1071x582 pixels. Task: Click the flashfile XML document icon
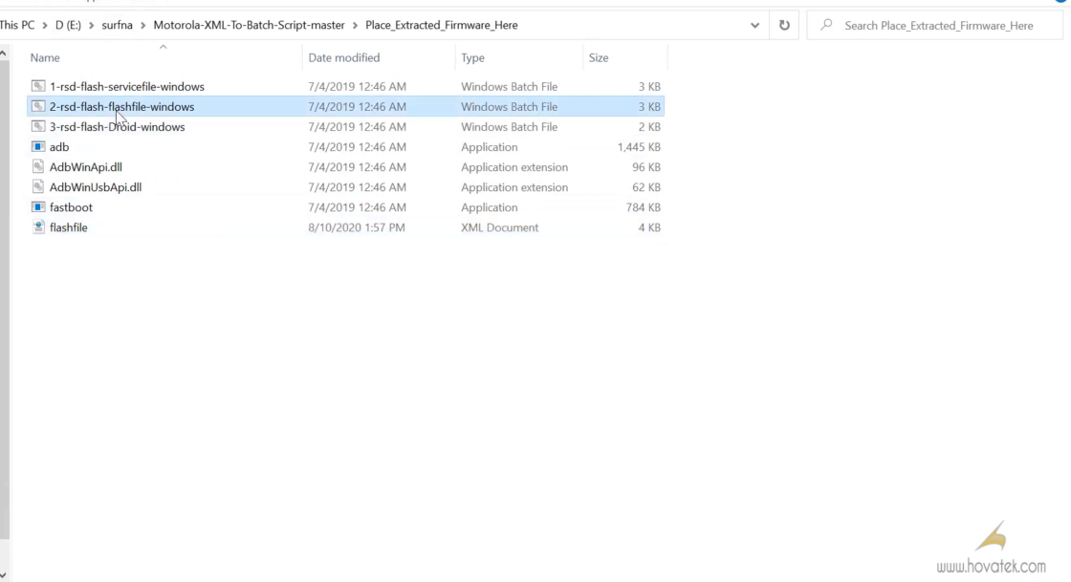[38, 227]
